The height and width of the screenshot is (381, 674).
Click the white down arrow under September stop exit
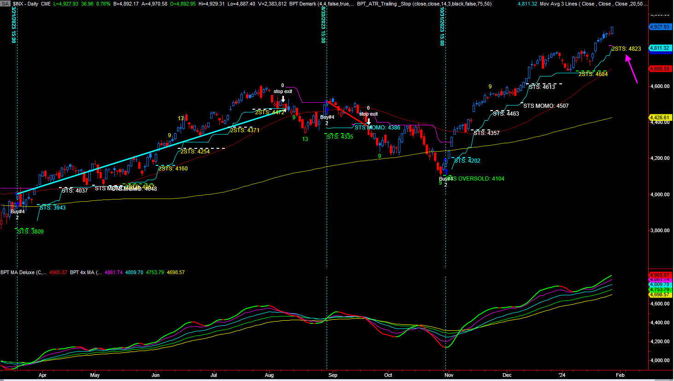click(369, 122)
